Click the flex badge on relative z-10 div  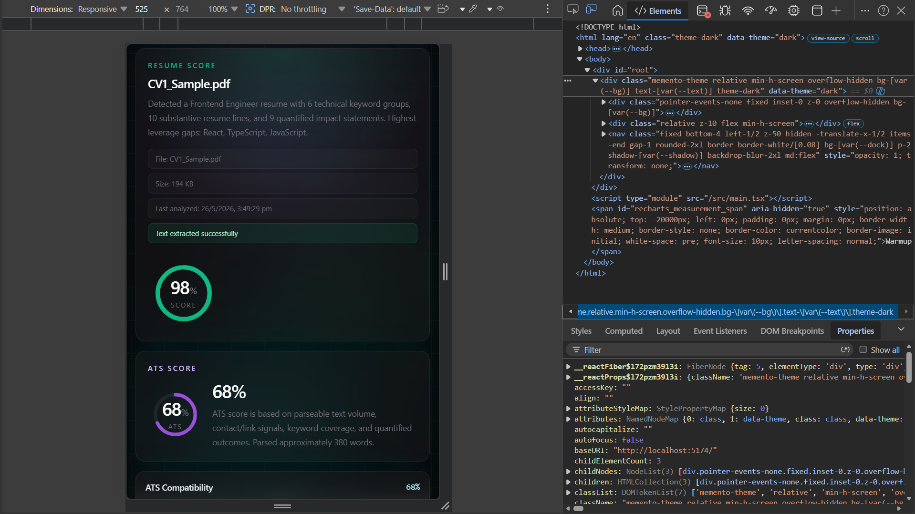coord(853,123)
